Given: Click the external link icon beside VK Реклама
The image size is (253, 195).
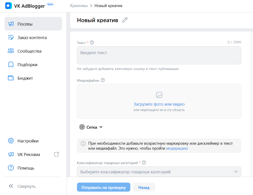Looking at the screenshot, I should [57, 154].
